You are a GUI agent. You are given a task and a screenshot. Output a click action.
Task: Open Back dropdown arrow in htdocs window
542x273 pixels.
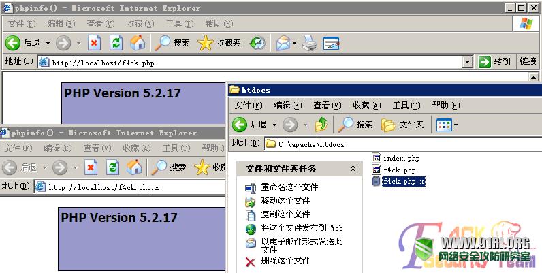click(x=274, y=125)
